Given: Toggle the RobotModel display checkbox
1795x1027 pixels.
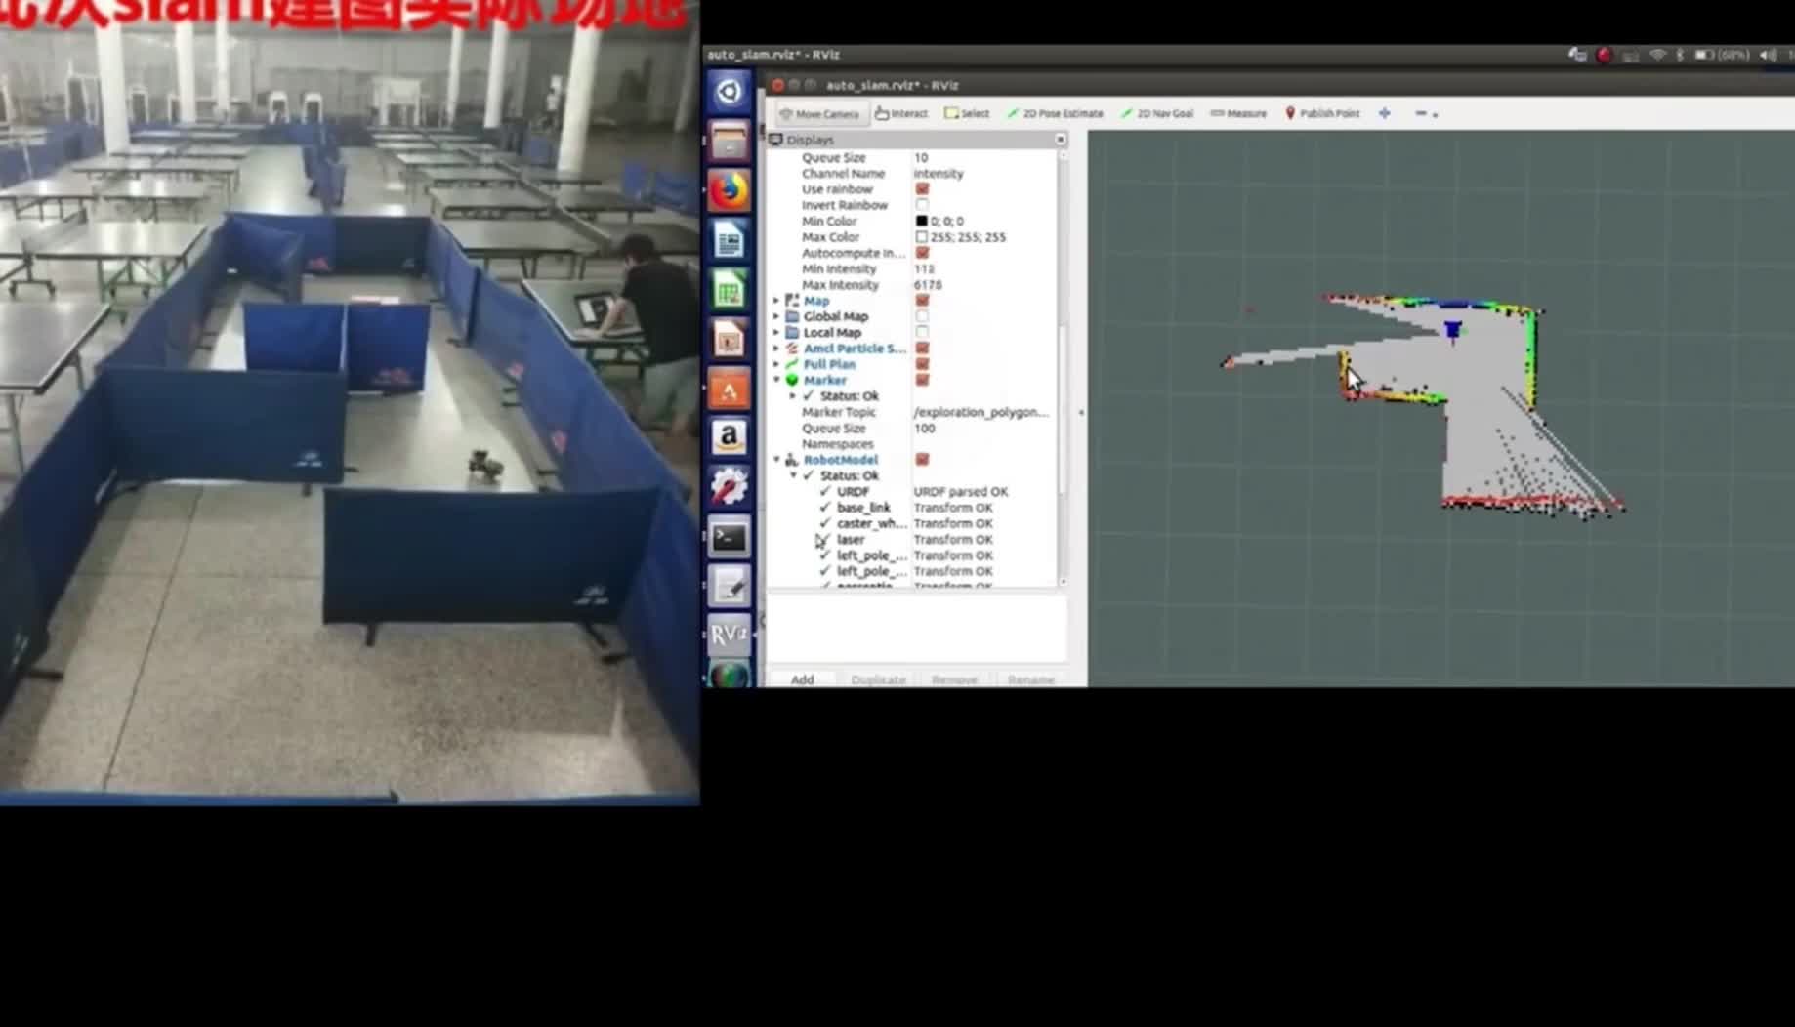Looking at the screenshot, I should (x=922, y=460).
